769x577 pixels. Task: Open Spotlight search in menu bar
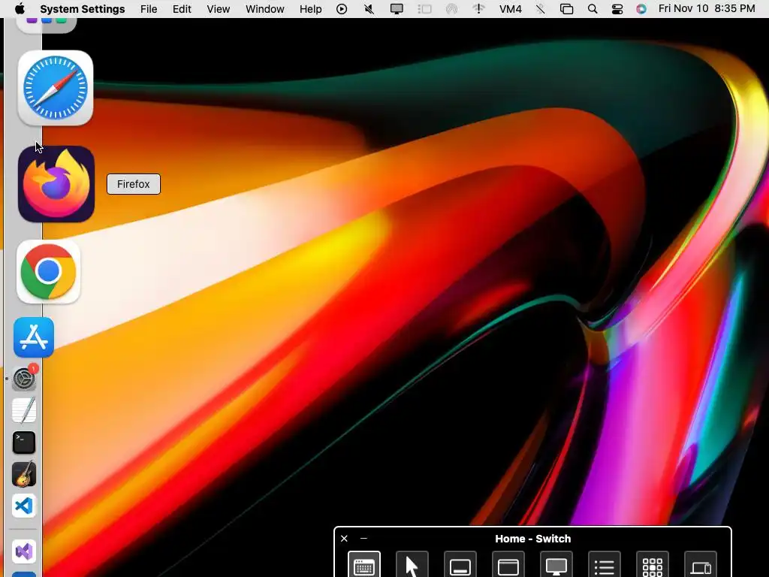(x=593, y=9)
